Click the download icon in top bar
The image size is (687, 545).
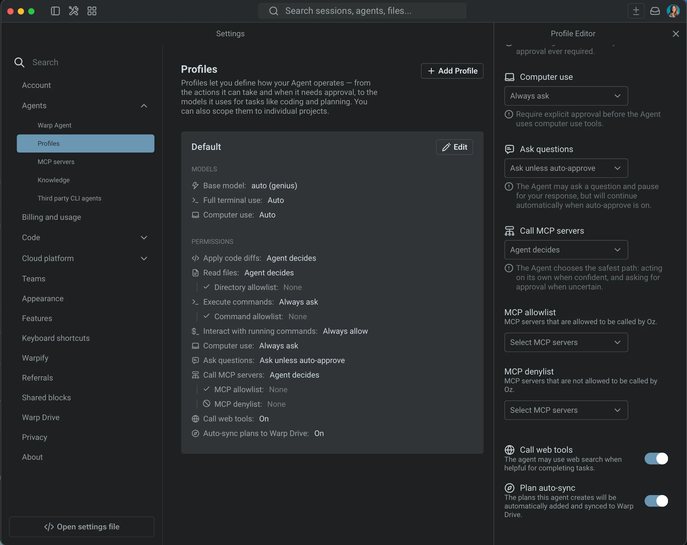[636, 11]
